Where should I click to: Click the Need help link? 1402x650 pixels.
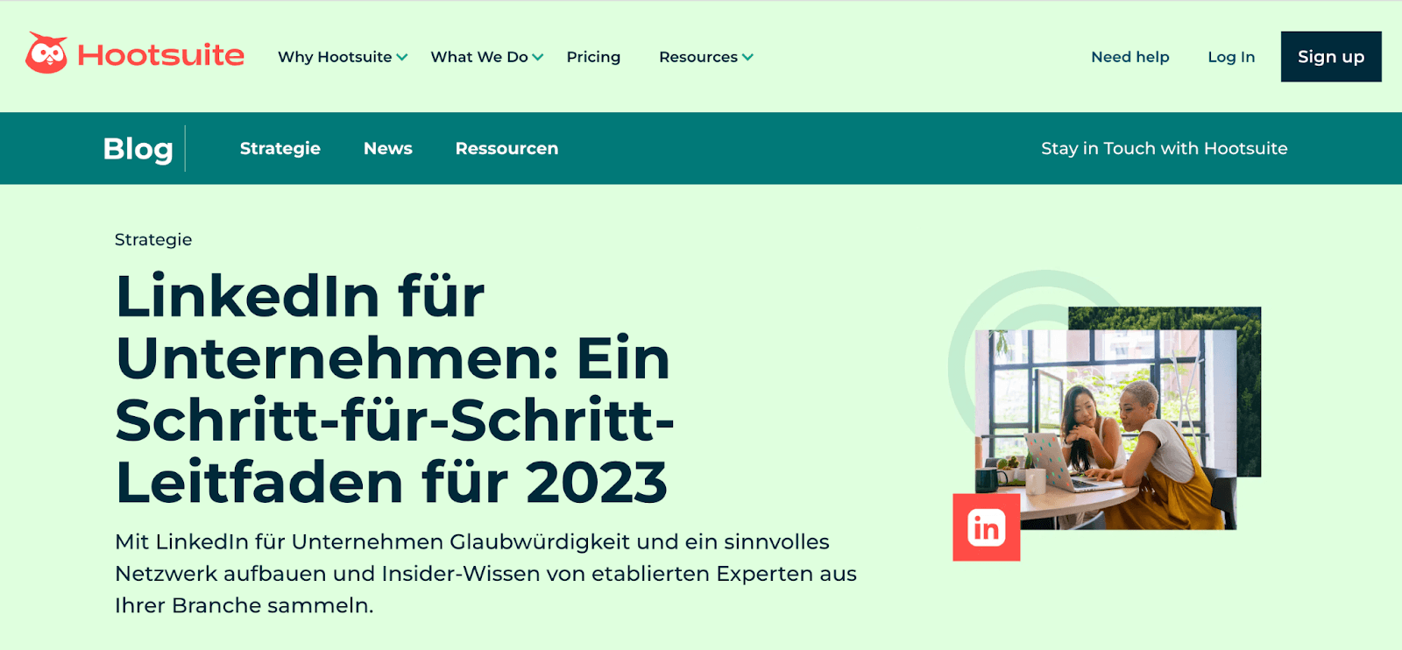pos(1130,57)
